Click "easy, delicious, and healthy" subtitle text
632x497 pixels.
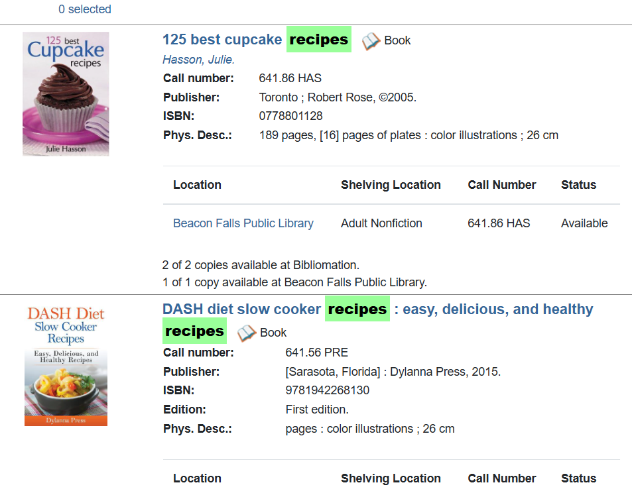click(x=497, y=309)
